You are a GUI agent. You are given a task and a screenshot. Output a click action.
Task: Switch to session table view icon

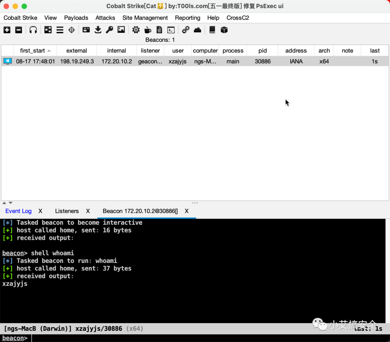point(60,30)
